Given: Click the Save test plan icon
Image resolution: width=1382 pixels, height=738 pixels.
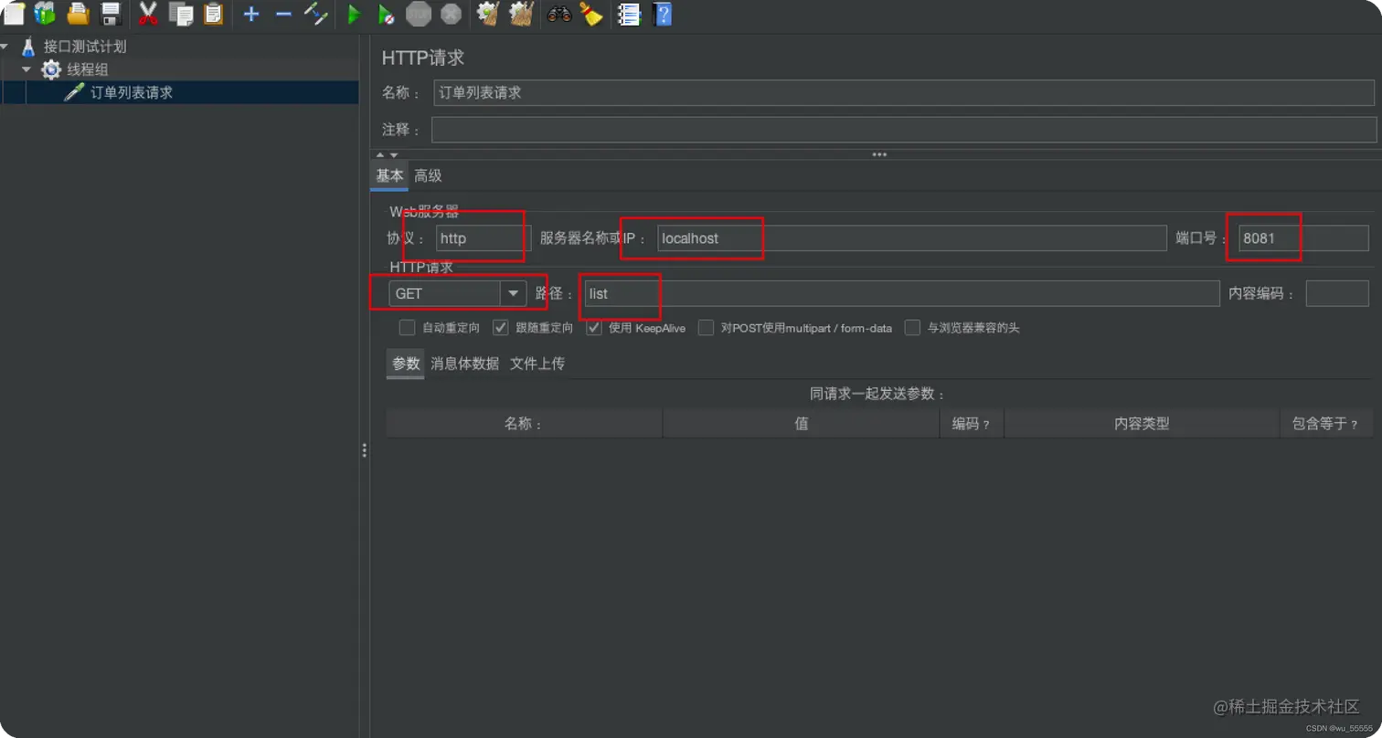Looking at the screenshot, I should (112, 14).
